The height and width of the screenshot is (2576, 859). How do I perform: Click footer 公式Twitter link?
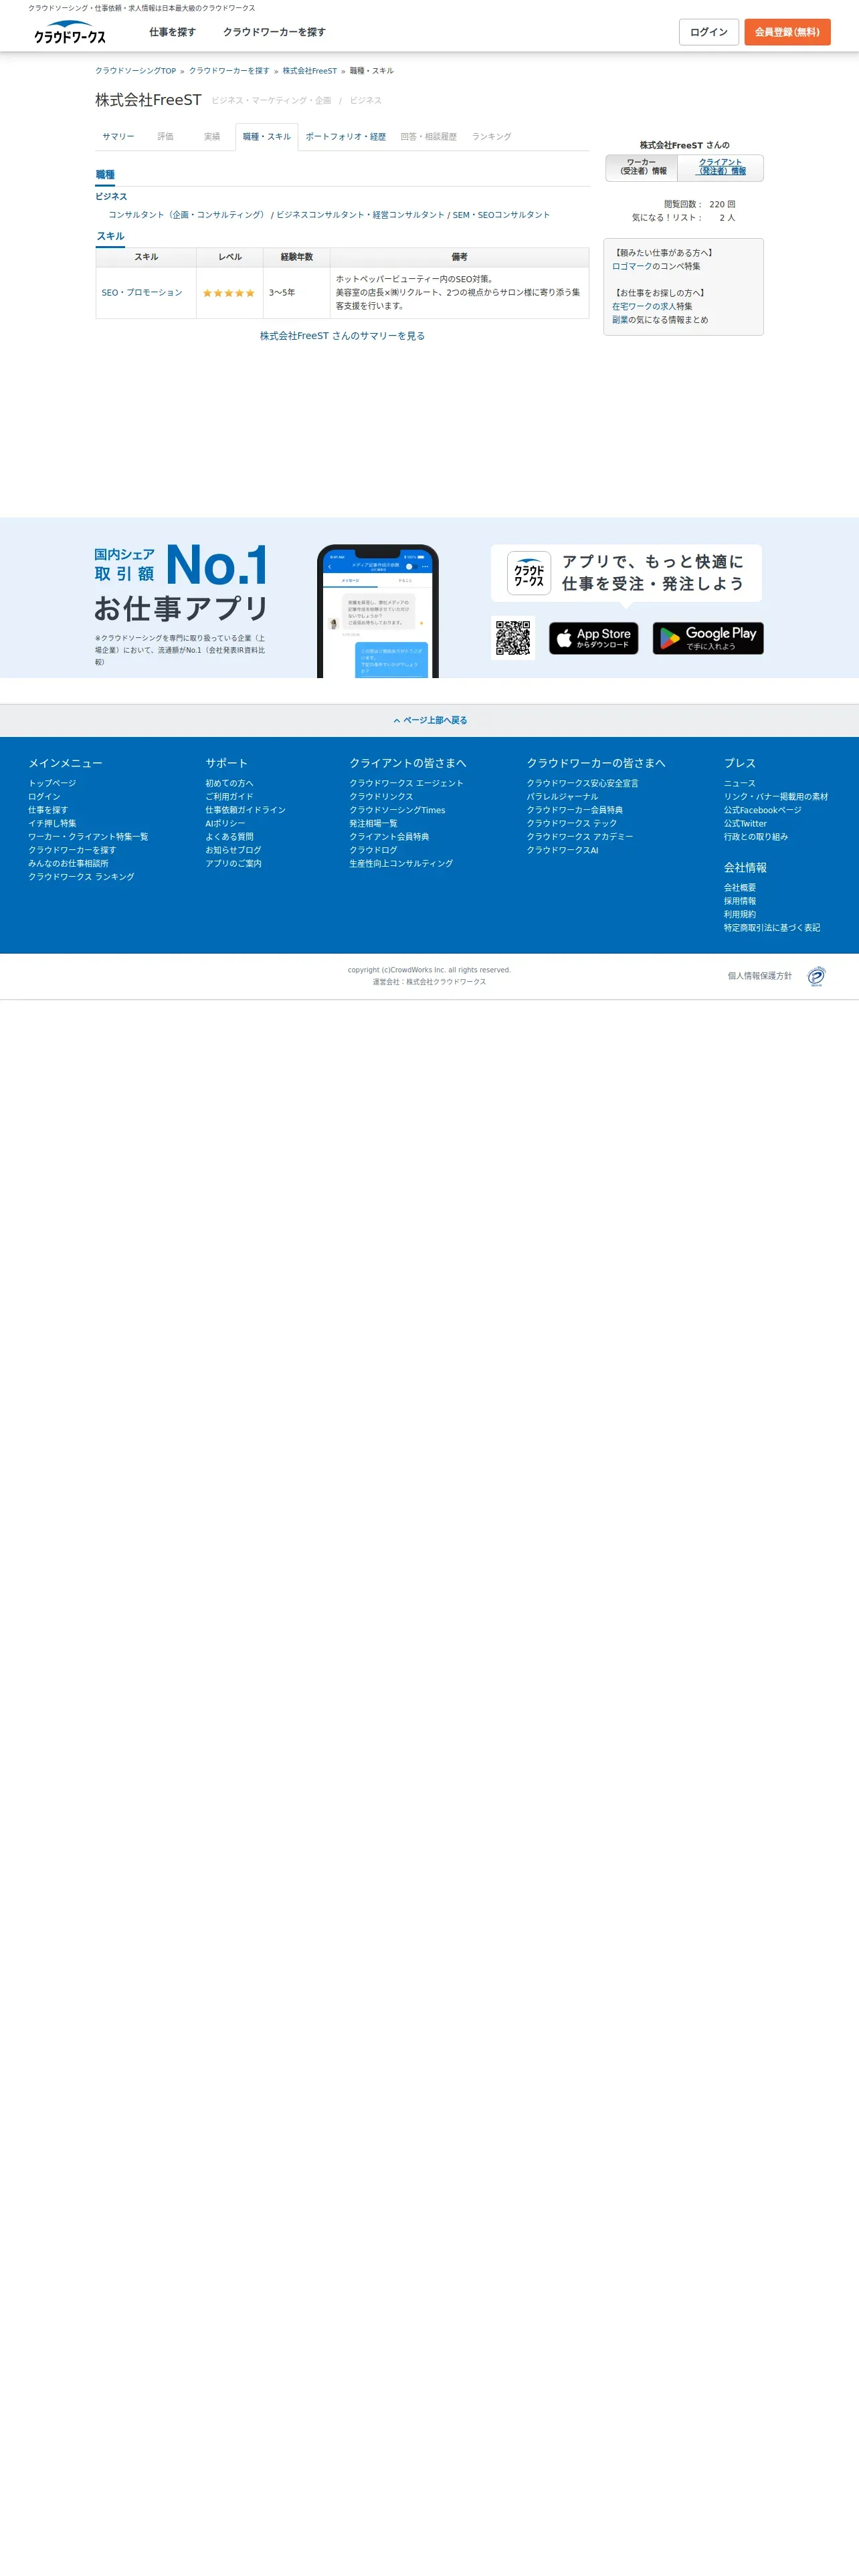(x=745, y=824)
